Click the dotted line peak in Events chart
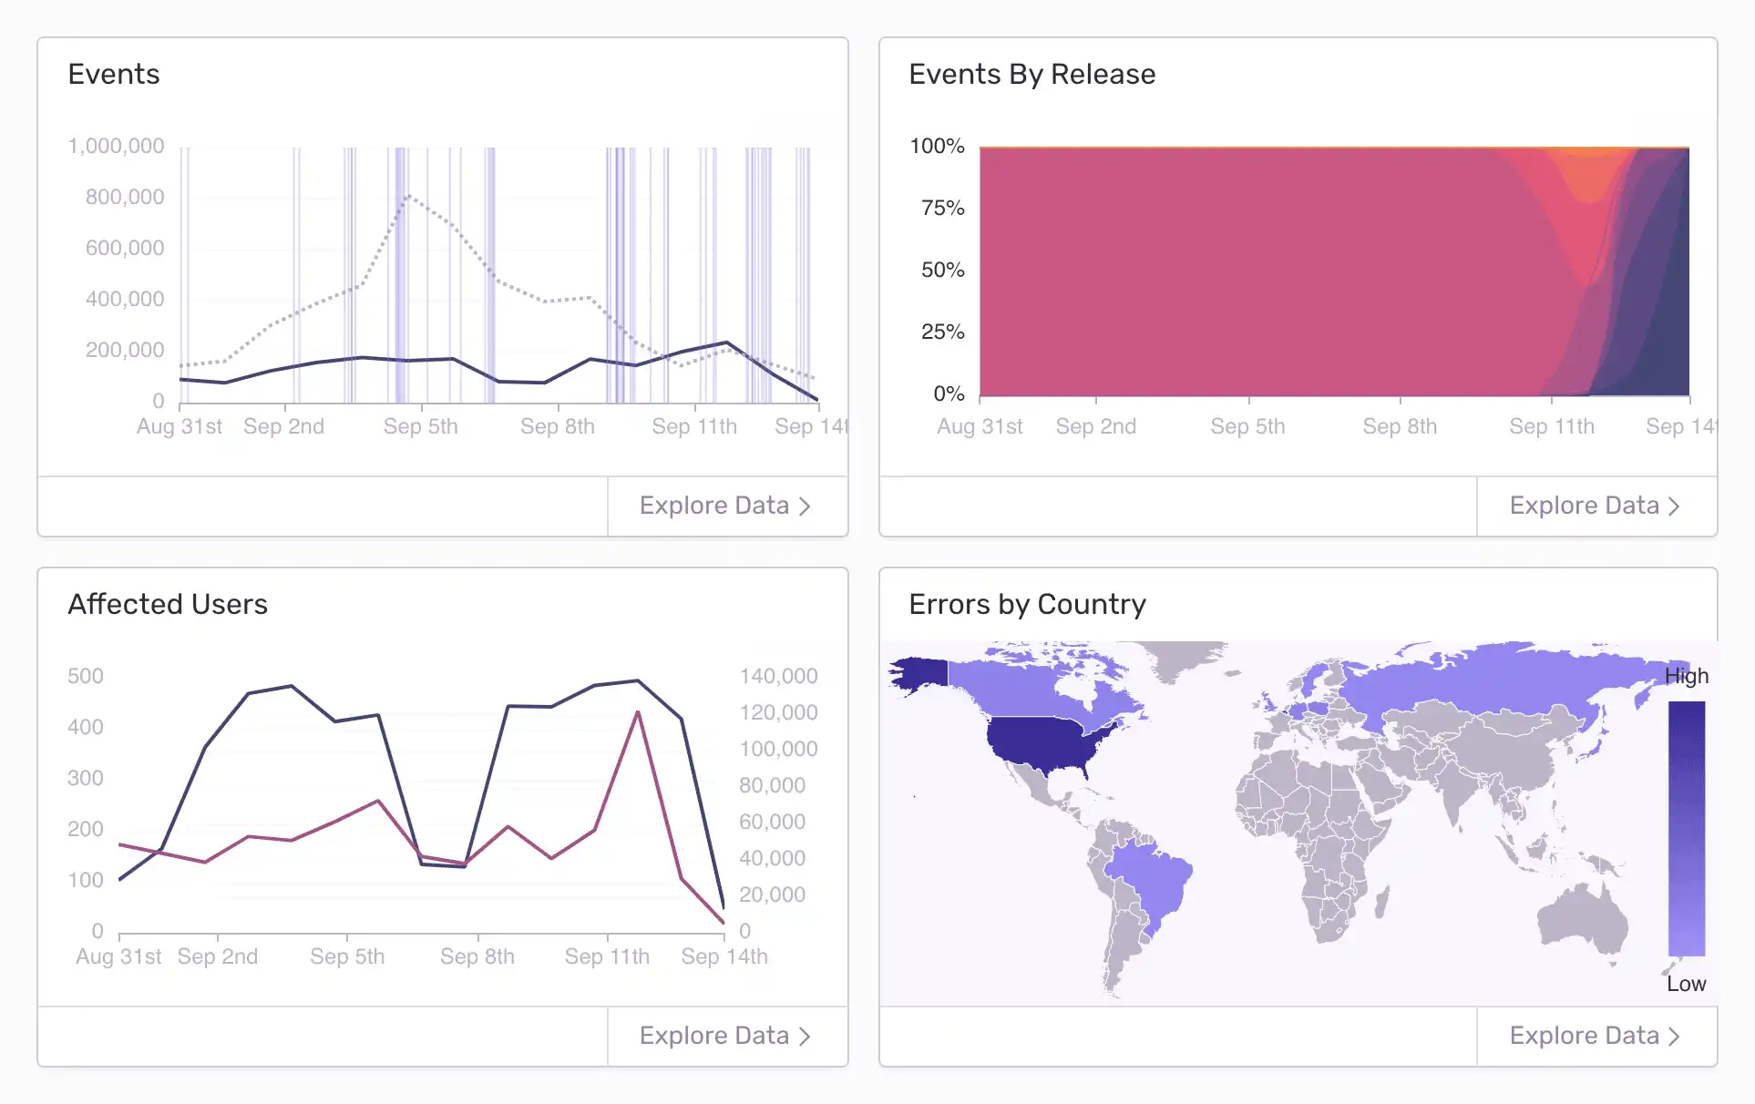1755x1104 pixels. 408,196
